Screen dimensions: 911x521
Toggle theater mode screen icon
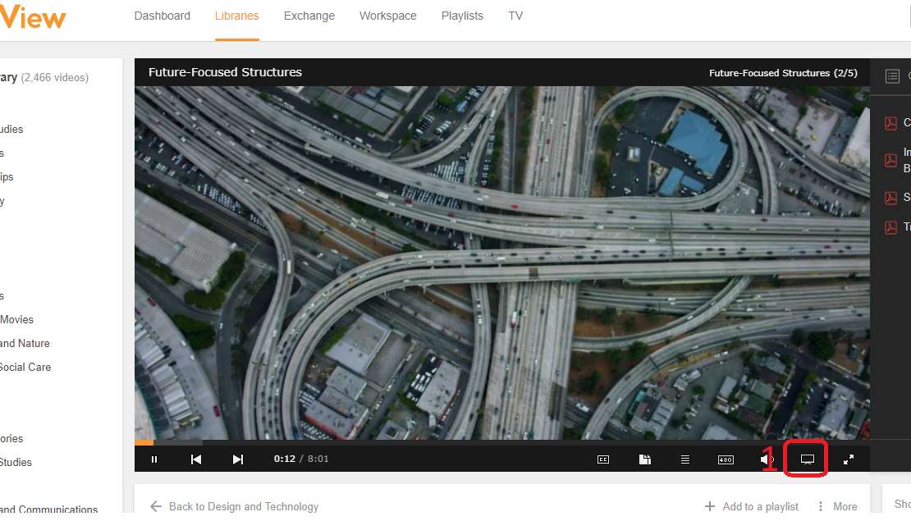point(807,459)
